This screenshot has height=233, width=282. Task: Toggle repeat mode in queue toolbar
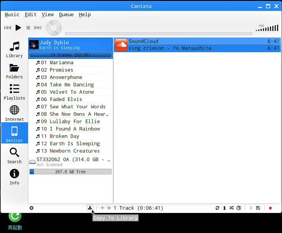(217, 208)
